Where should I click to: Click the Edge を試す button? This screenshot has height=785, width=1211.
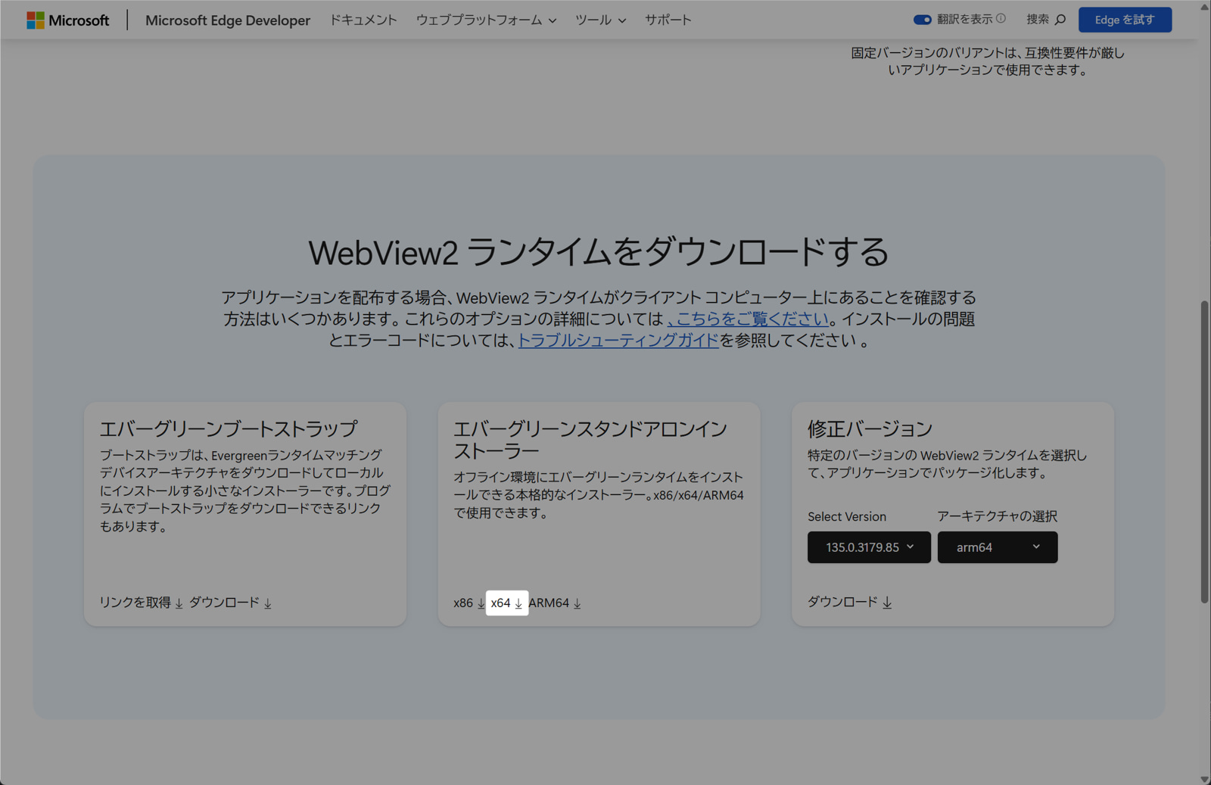tap(1125, 20)
